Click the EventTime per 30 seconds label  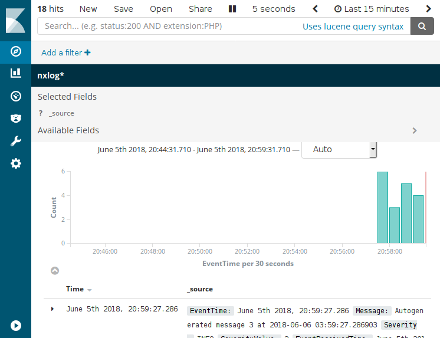248,264
